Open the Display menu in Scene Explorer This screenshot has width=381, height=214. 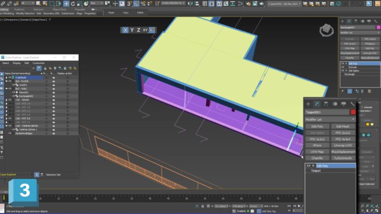point(17,63)
